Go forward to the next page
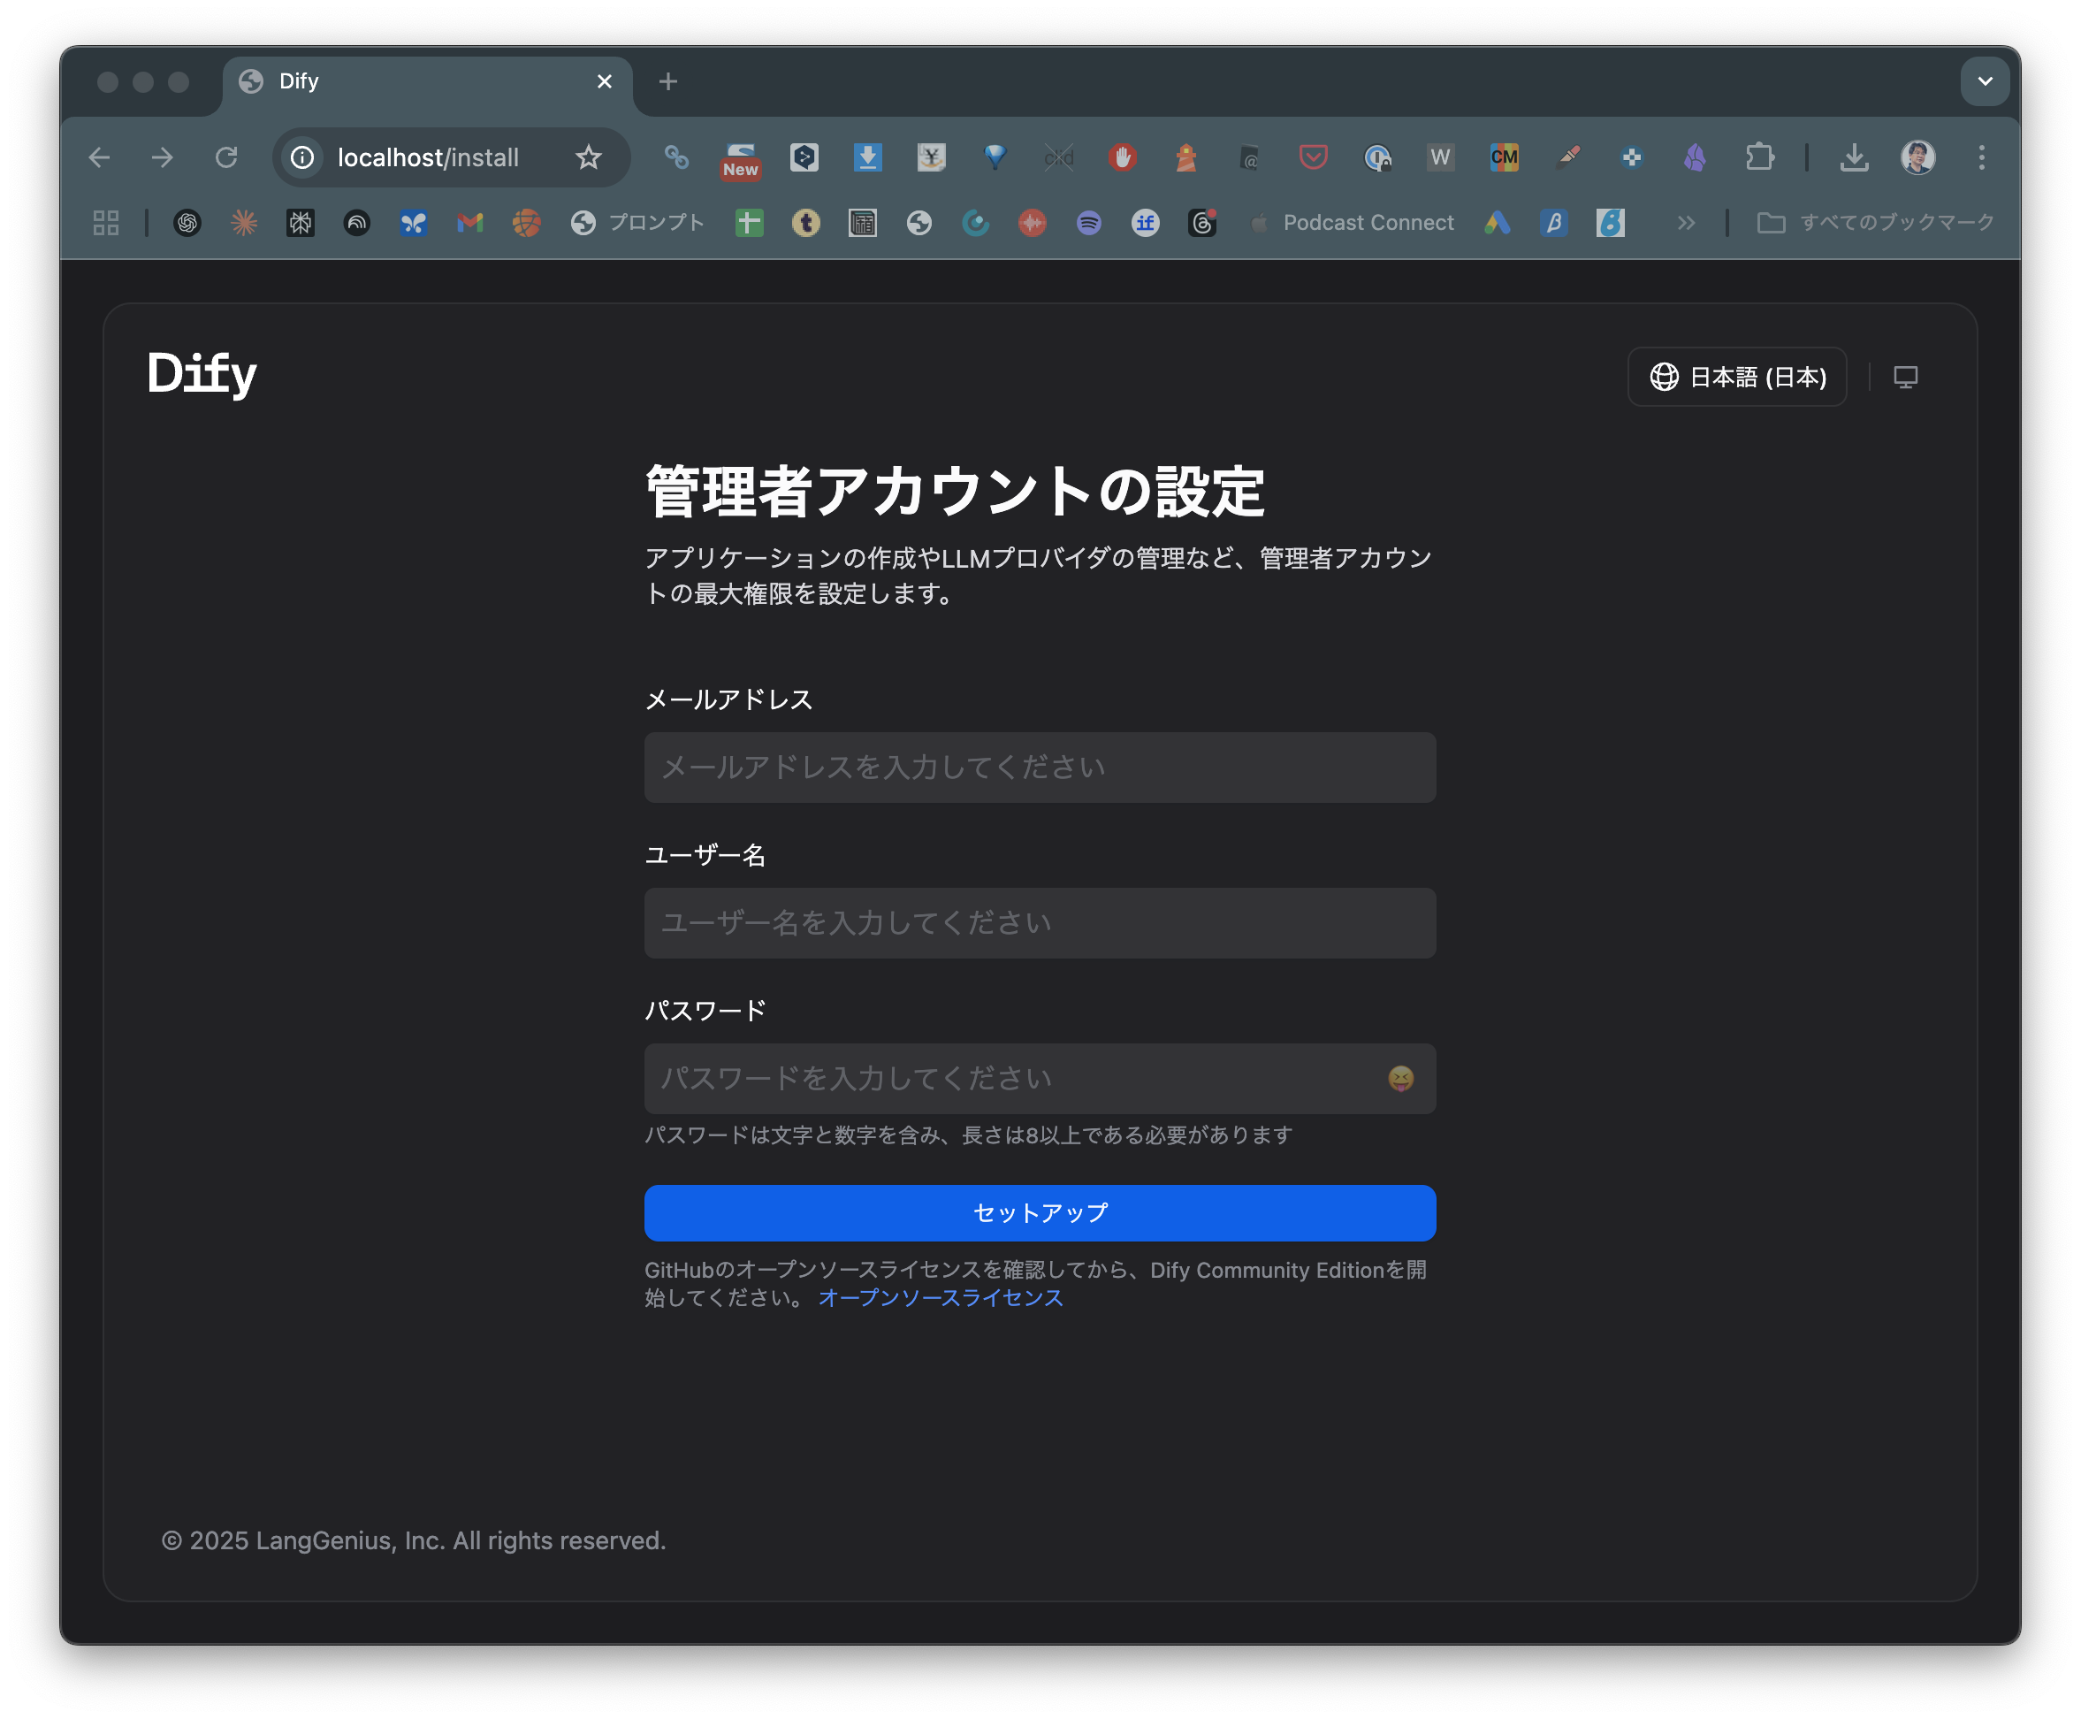Image resolution: width=2081 pixels, height=1719 pixels. pyautogui.click(x=163, y=157)
